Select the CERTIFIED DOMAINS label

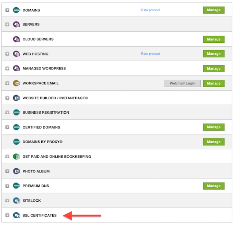tap(41, 127)
